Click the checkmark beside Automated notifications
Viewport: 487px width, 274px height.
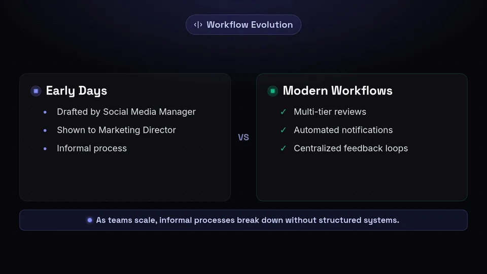click(283, 130)
